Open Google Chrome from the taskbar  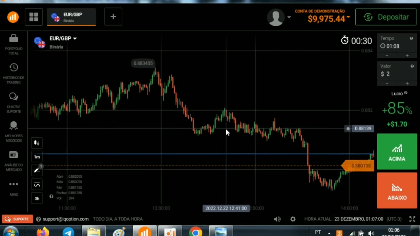[x=196, y=232]
